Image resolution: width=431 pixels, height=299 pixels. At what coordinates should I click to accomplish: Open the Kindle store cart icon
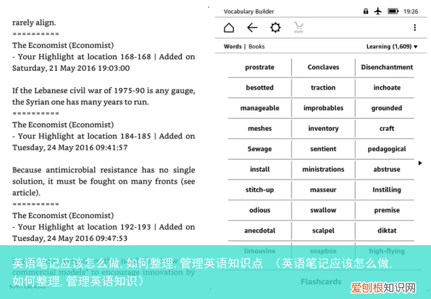click(x=299, y=28)
